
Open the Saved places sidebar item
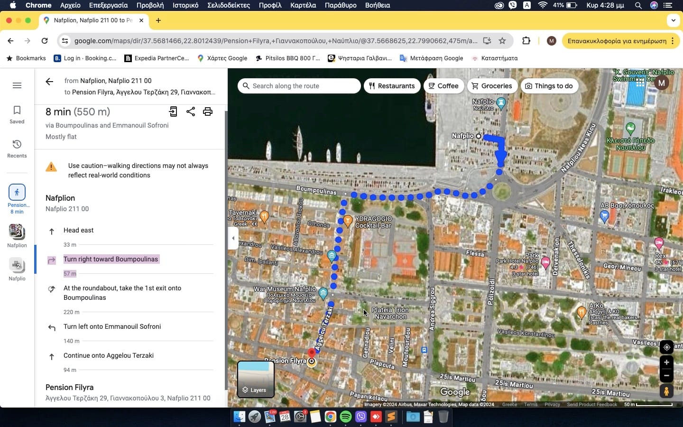point(17,115)
